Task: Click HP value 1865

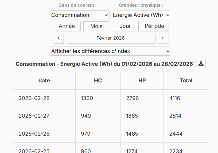Action: pyautogui.click(x=132, y=116)
